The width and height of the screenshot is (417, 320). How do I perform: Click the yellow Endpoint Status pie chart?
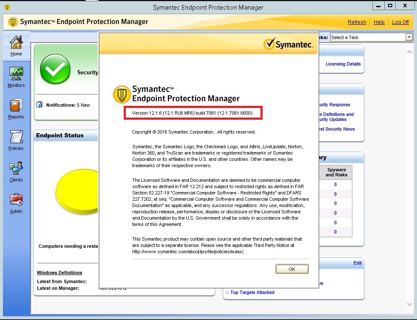77,191
